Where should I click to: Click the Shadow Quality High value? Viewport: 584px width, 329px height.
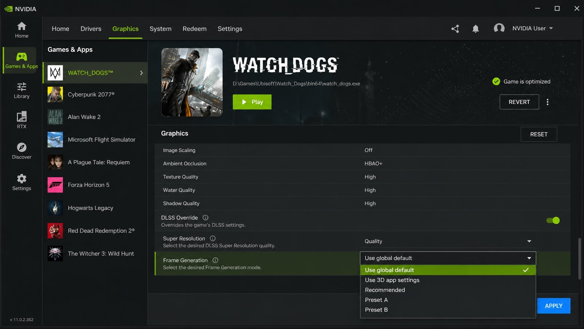click(x=370, y=203)
